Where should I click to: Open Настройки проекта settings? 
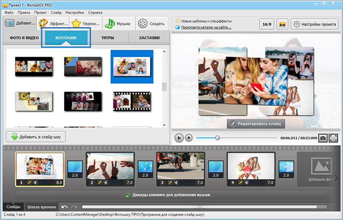315,24
